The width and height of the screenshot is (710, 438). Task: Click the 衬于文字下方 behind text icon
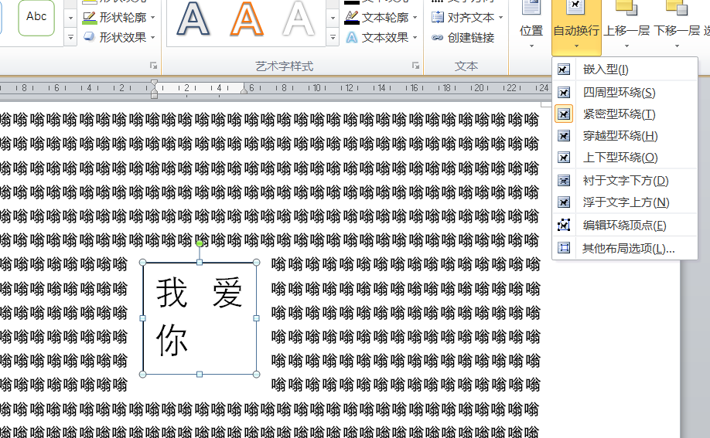pos(564,181)
